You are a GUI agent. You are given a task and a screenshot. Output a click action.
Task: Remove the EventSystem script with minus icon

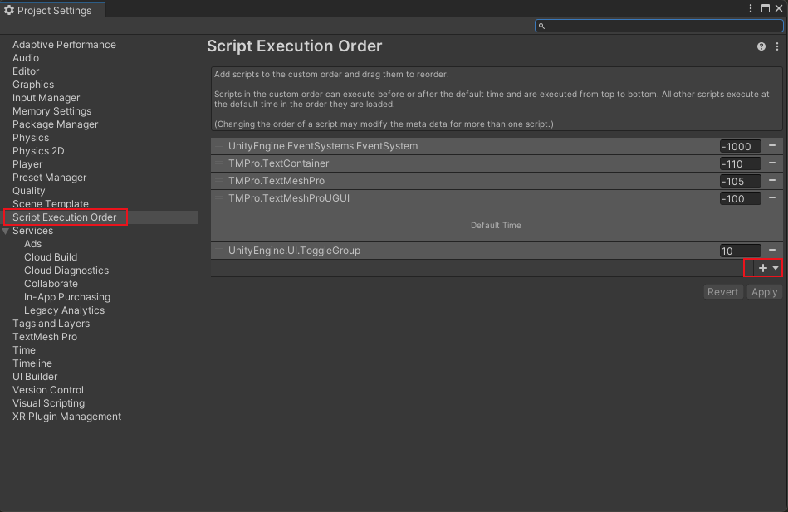pyautogui.click(x=772, y=146)
